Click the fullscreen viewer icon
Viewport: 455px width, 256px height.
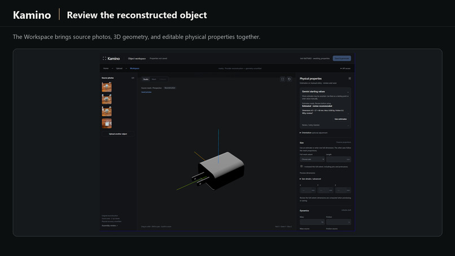point(283,79)
